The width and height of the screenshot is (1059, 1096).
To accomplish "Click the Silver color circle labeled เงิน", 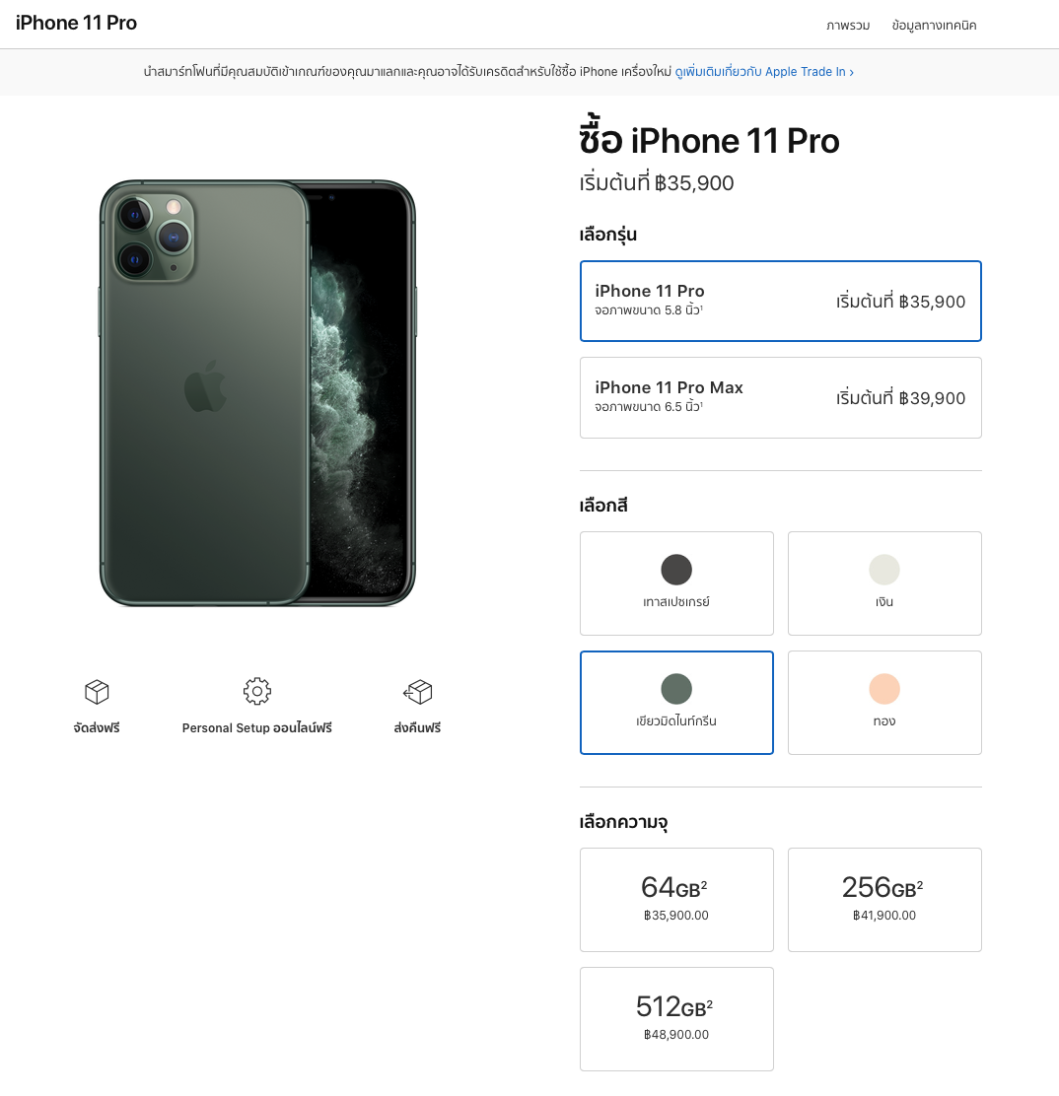I will click(x=884, y=569).
